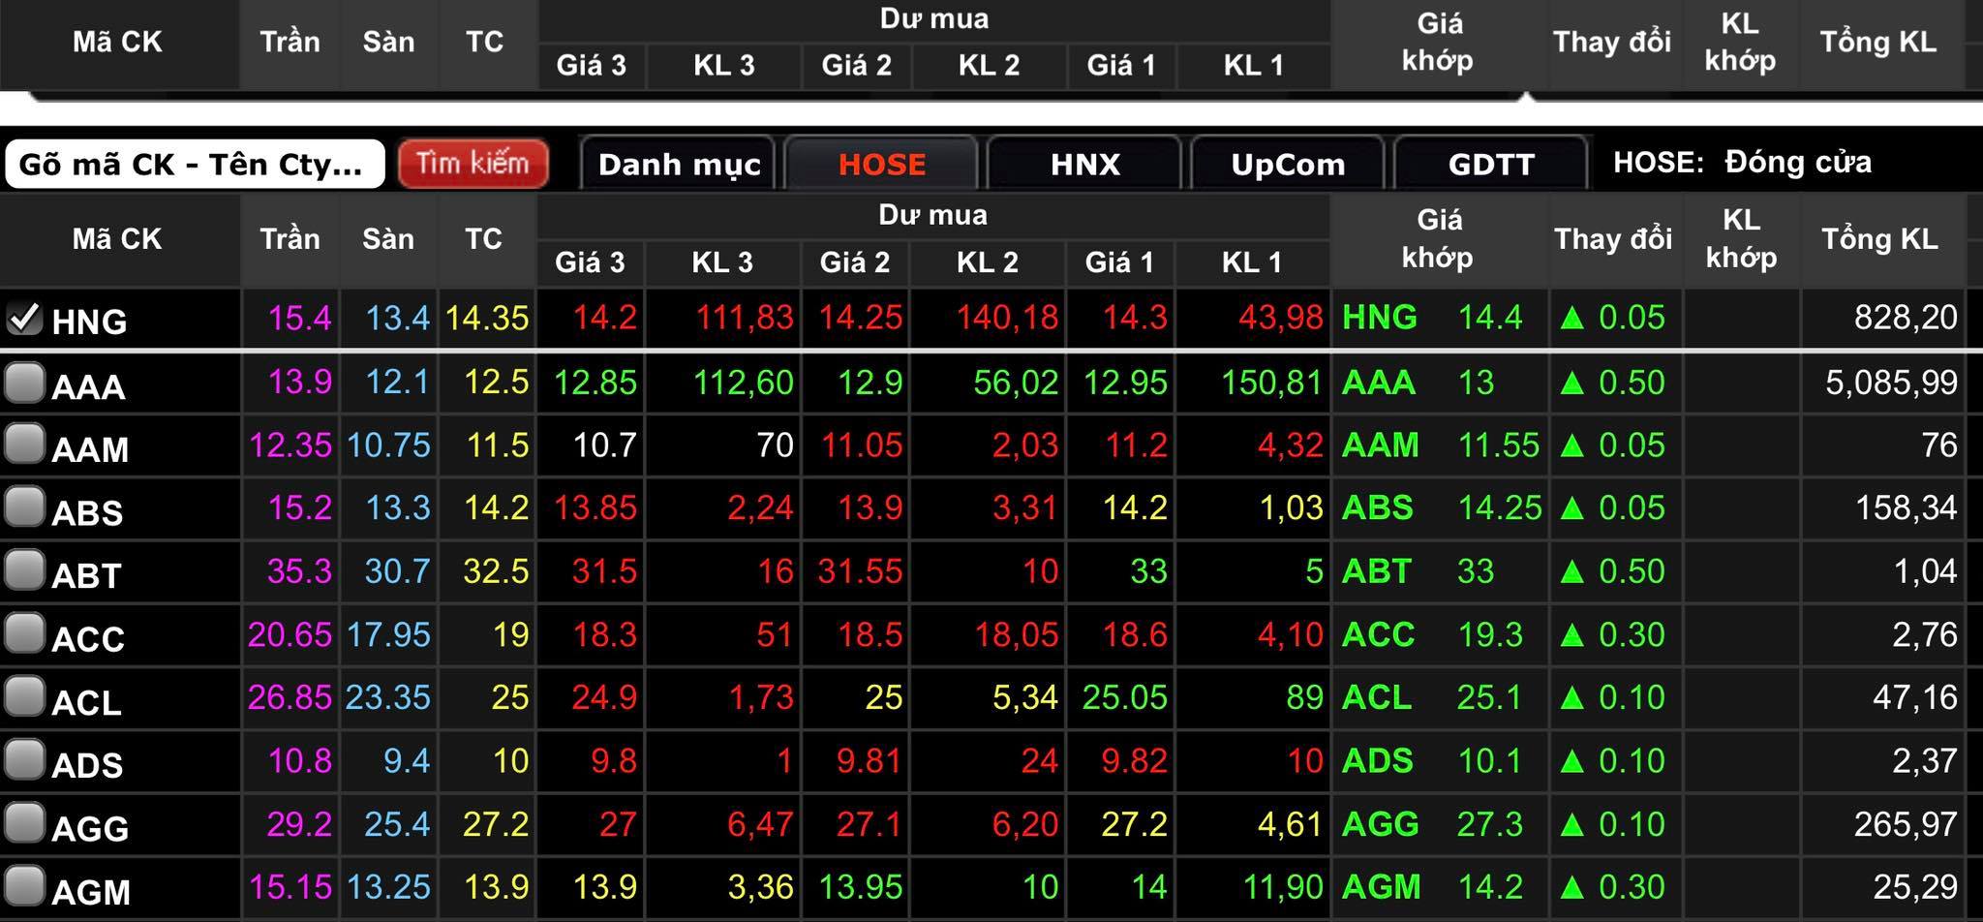
Task: Click ABS total volume 158,34
Action: 1906,507
